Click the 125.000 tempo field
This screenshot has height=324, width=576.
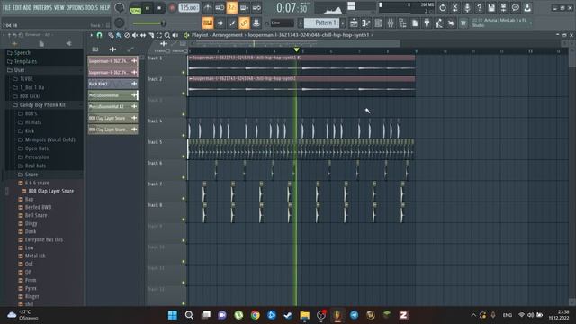(x=189, y=8)
